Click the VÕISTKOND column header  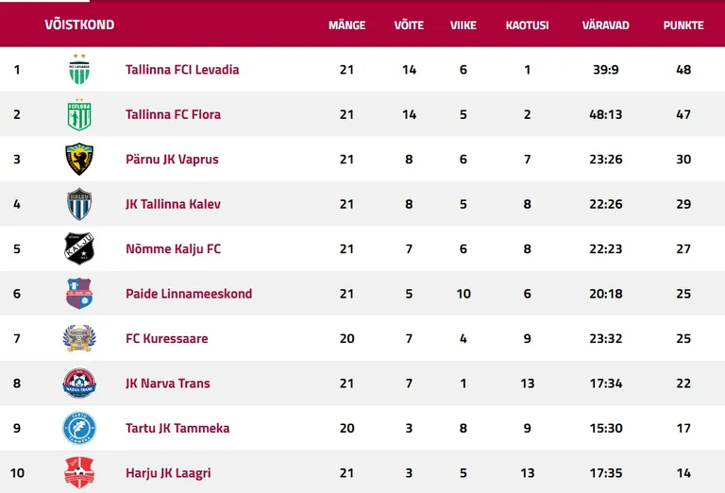coord(79,25)
